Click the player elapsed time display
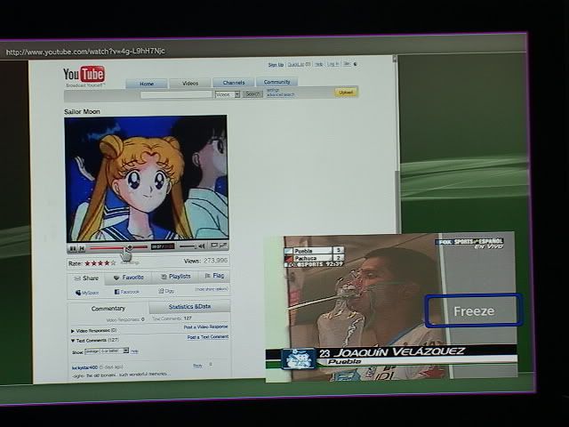 [163, 247]
